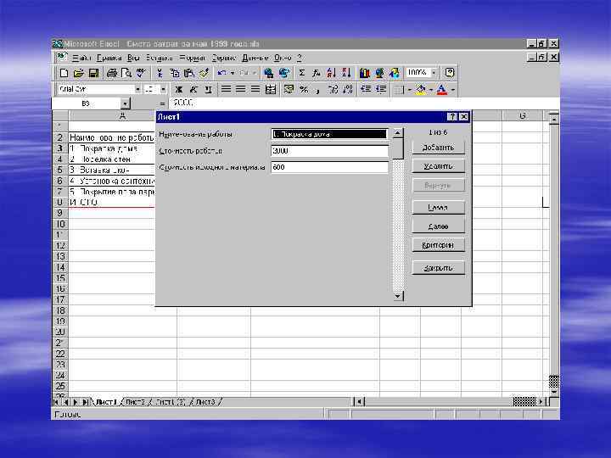This screenshot has height=458, width=611.
Task: Apply the red font color A
Action: coord(442,90)
